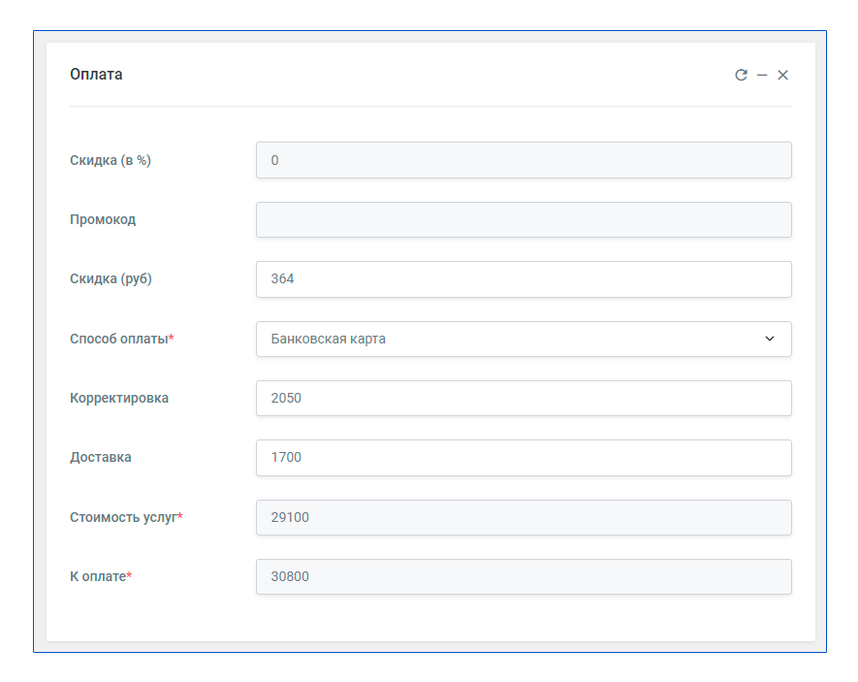
Task: Open the Способ оплаты dropdown
Action: pos(524,339)
